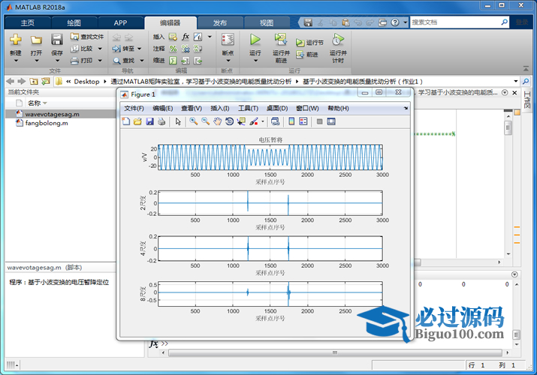This screenshot has height=375, width=537.
Task: Open the File 文件(F) menu in Figure 1
Action: tap(134, 108)
